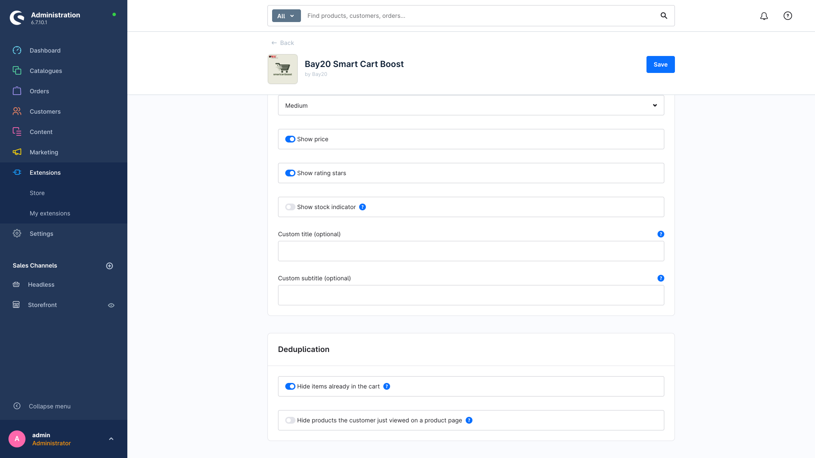Open the notifications bell
815x458 pixels.
764,16
